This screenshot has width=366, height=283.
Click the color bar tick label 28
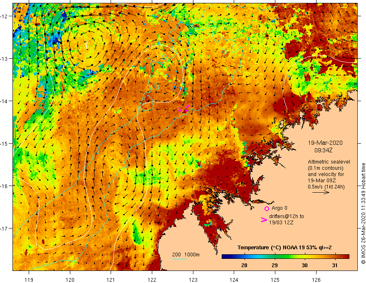(245, 266)
